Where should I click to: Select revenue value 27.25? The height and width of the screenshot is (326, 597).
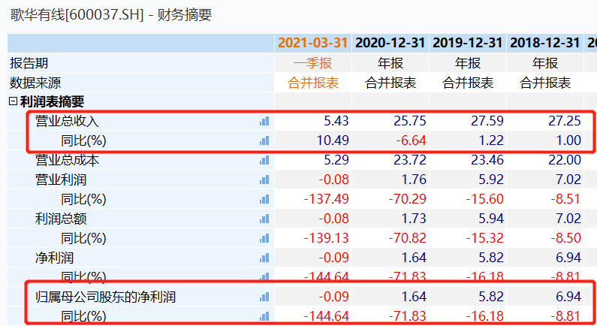click(564, 121)
